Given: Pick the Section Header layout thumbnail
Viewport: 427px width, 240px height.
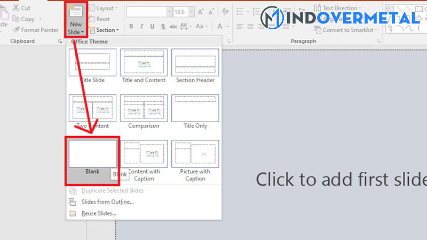Looking at the screenshot, I should pos(195,63).
